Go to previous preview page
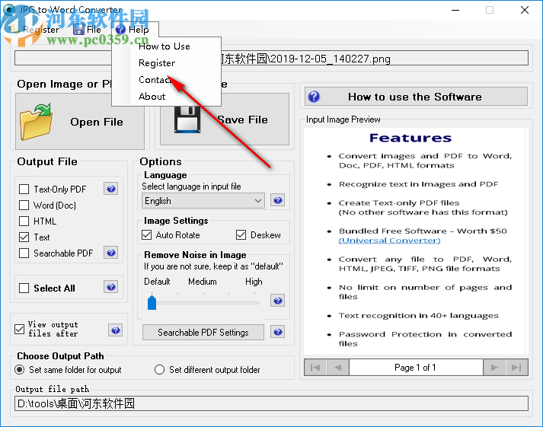Screen dimensions: 543x427 (x=337, y=367)
